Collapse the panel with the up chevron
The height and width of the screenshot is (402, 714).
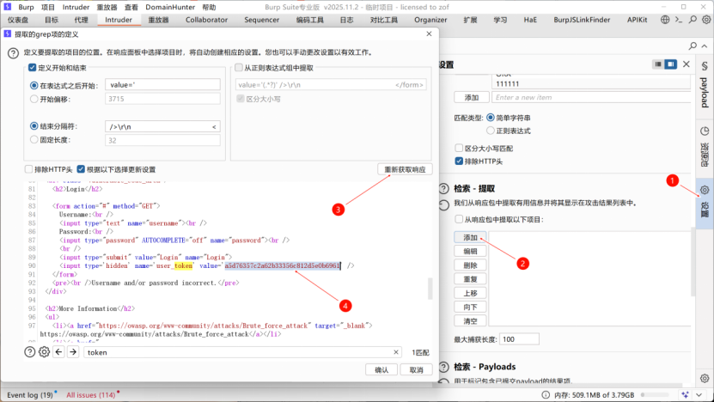click(x=705, y=46)
